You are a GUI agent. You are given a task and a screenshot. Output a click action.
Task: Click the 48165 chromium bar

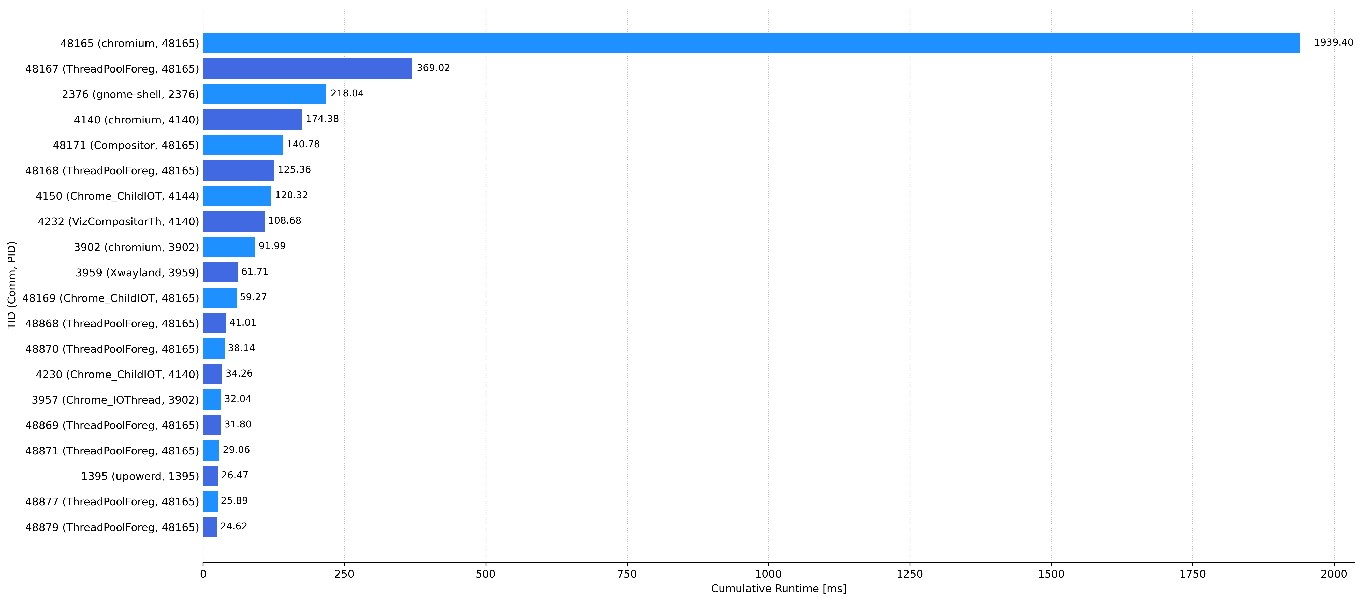click(x=751, y=43)
